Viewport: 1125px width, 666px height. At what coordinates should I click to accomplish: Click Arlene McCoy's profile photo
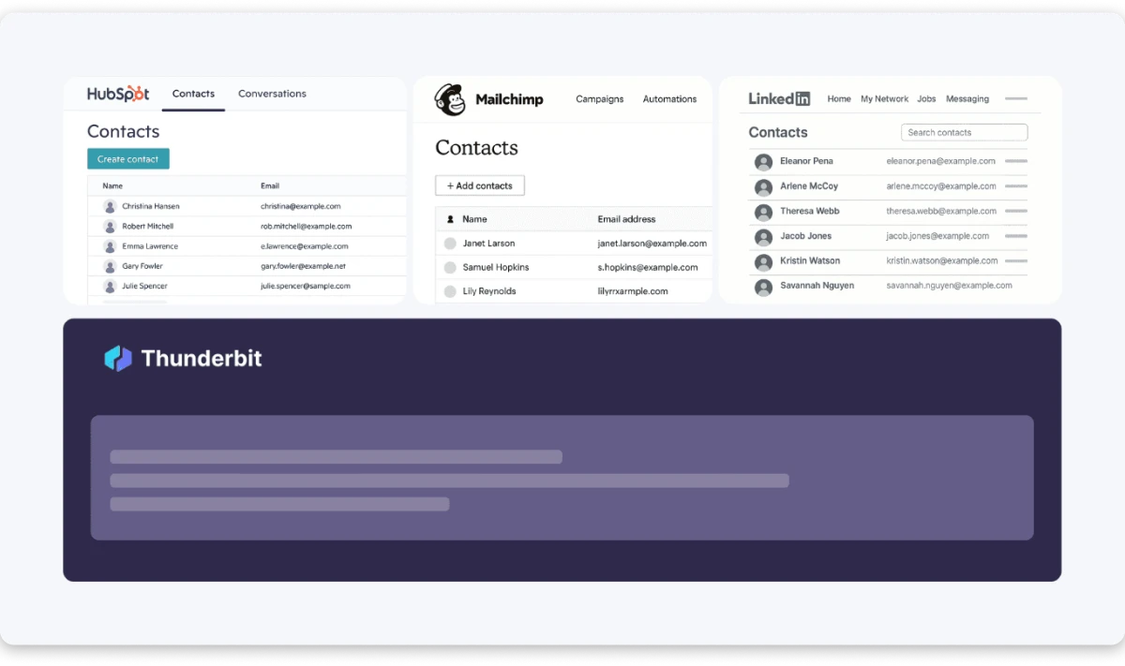click(x=763, y=187)
